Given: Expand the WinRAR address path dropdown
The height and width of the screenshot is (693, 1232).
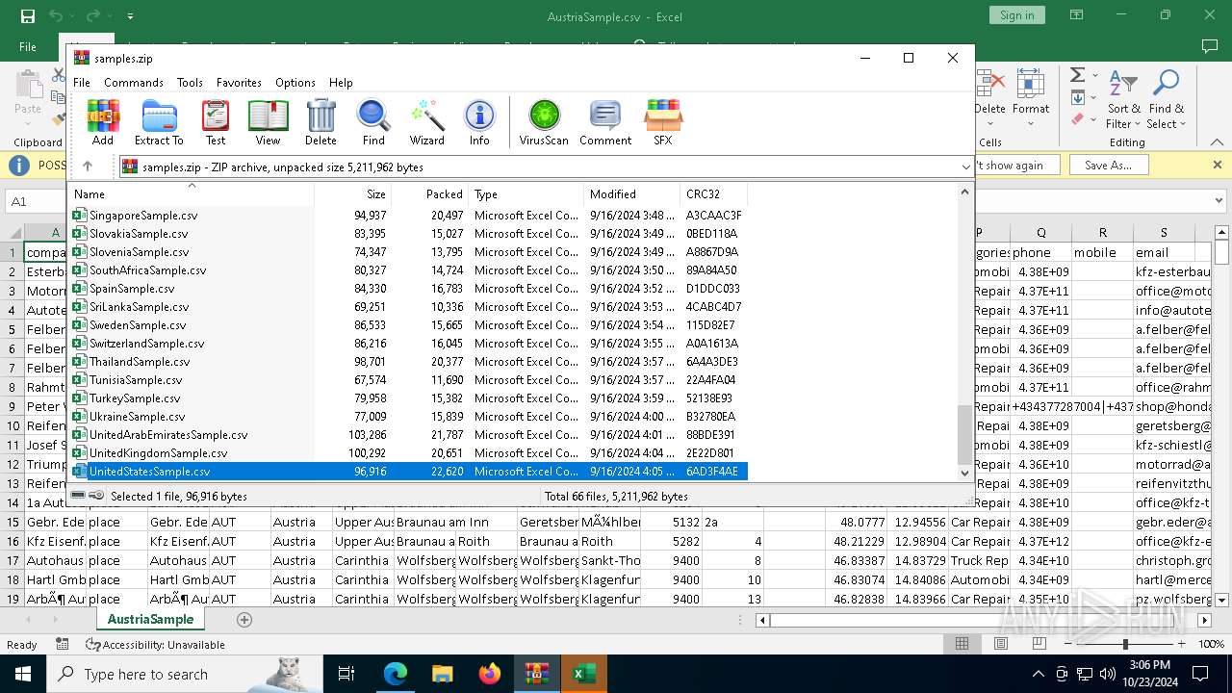Looking at the screenshot, I should 965,167.
